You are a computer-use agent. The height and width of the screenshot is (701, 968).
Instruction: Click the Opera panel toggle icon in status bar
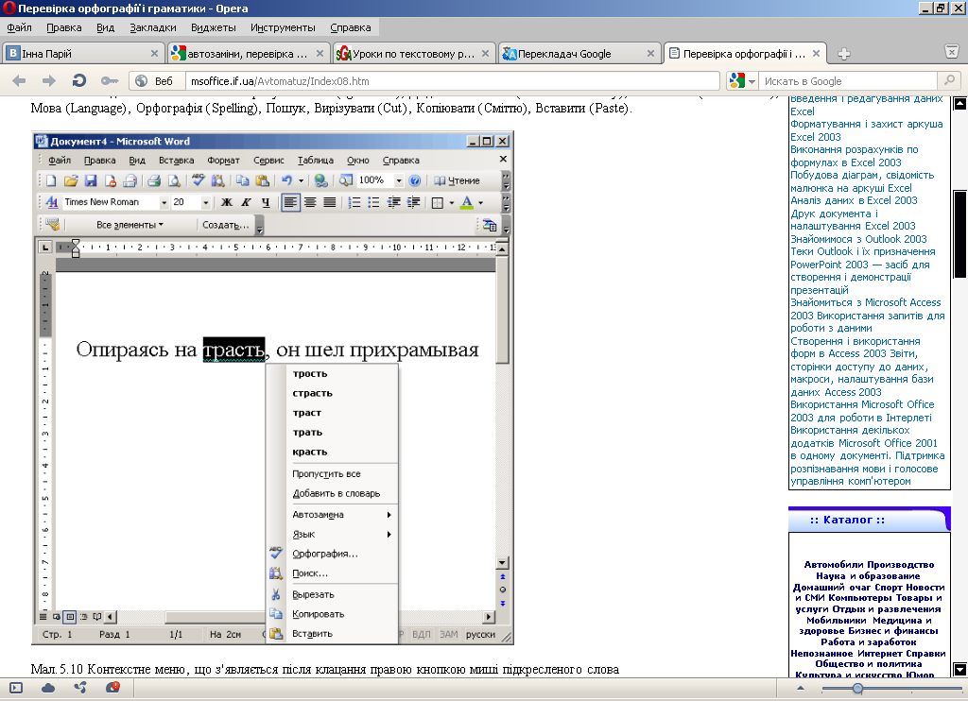click(16, 688)
